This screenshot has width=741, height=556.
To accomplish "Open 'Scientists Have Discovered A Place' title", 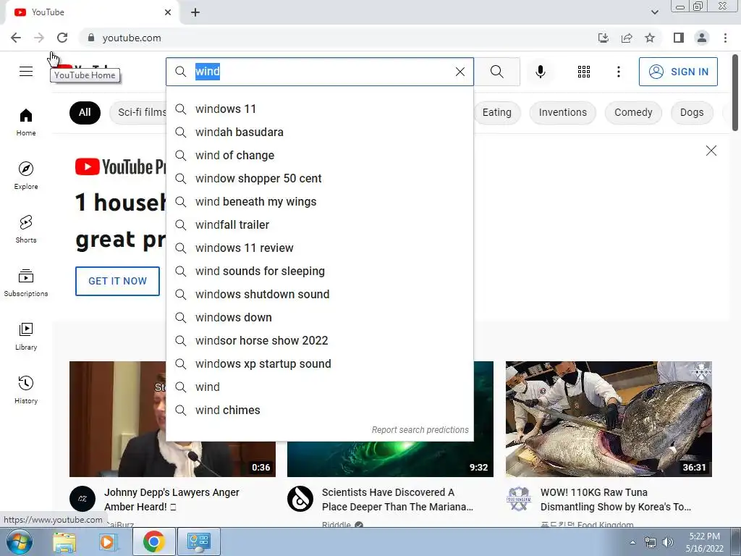I will coord(397,500).
